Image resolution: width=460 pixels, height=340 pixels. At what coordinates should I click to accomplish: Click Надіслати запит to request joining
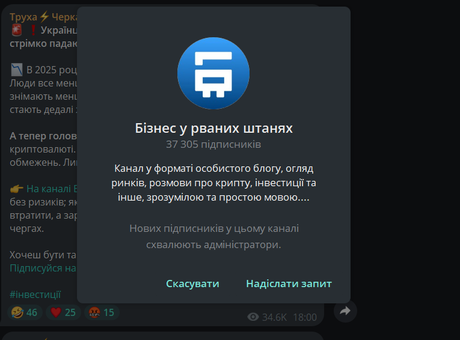289,284
